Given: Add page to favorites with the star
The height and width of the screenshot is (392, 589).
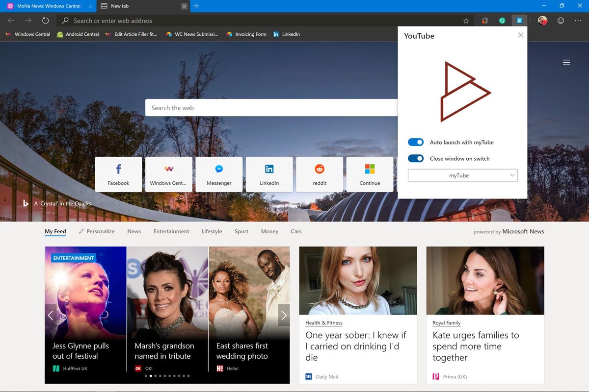Looking at the screenshot, I should 465,21.
